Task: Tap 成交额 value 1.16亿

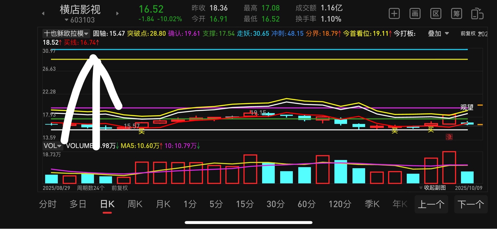Action: tap(332, 8)
